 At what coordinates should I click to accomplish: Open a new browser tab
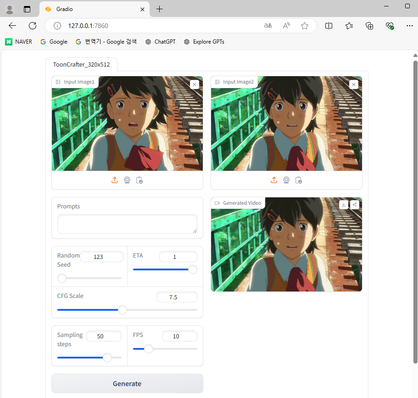point(159,9)
